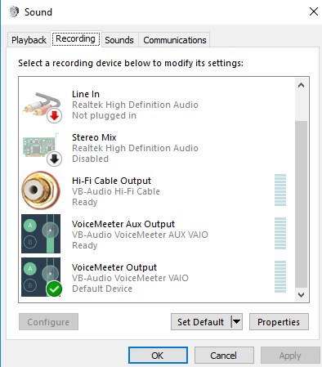Select the 'VoiceMeeter Aux Output' device name
The height and width of the screenshot is (367, 322).
(123, 224)
